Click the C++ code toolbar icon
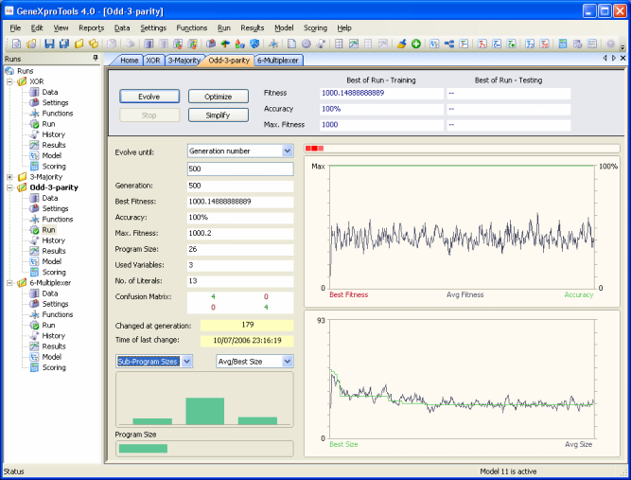Screen dimensions: 631x480 click(497, 44)
